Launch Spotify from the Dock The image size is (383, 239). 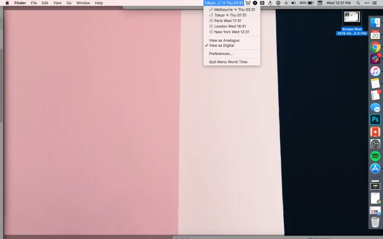[375, 156]
